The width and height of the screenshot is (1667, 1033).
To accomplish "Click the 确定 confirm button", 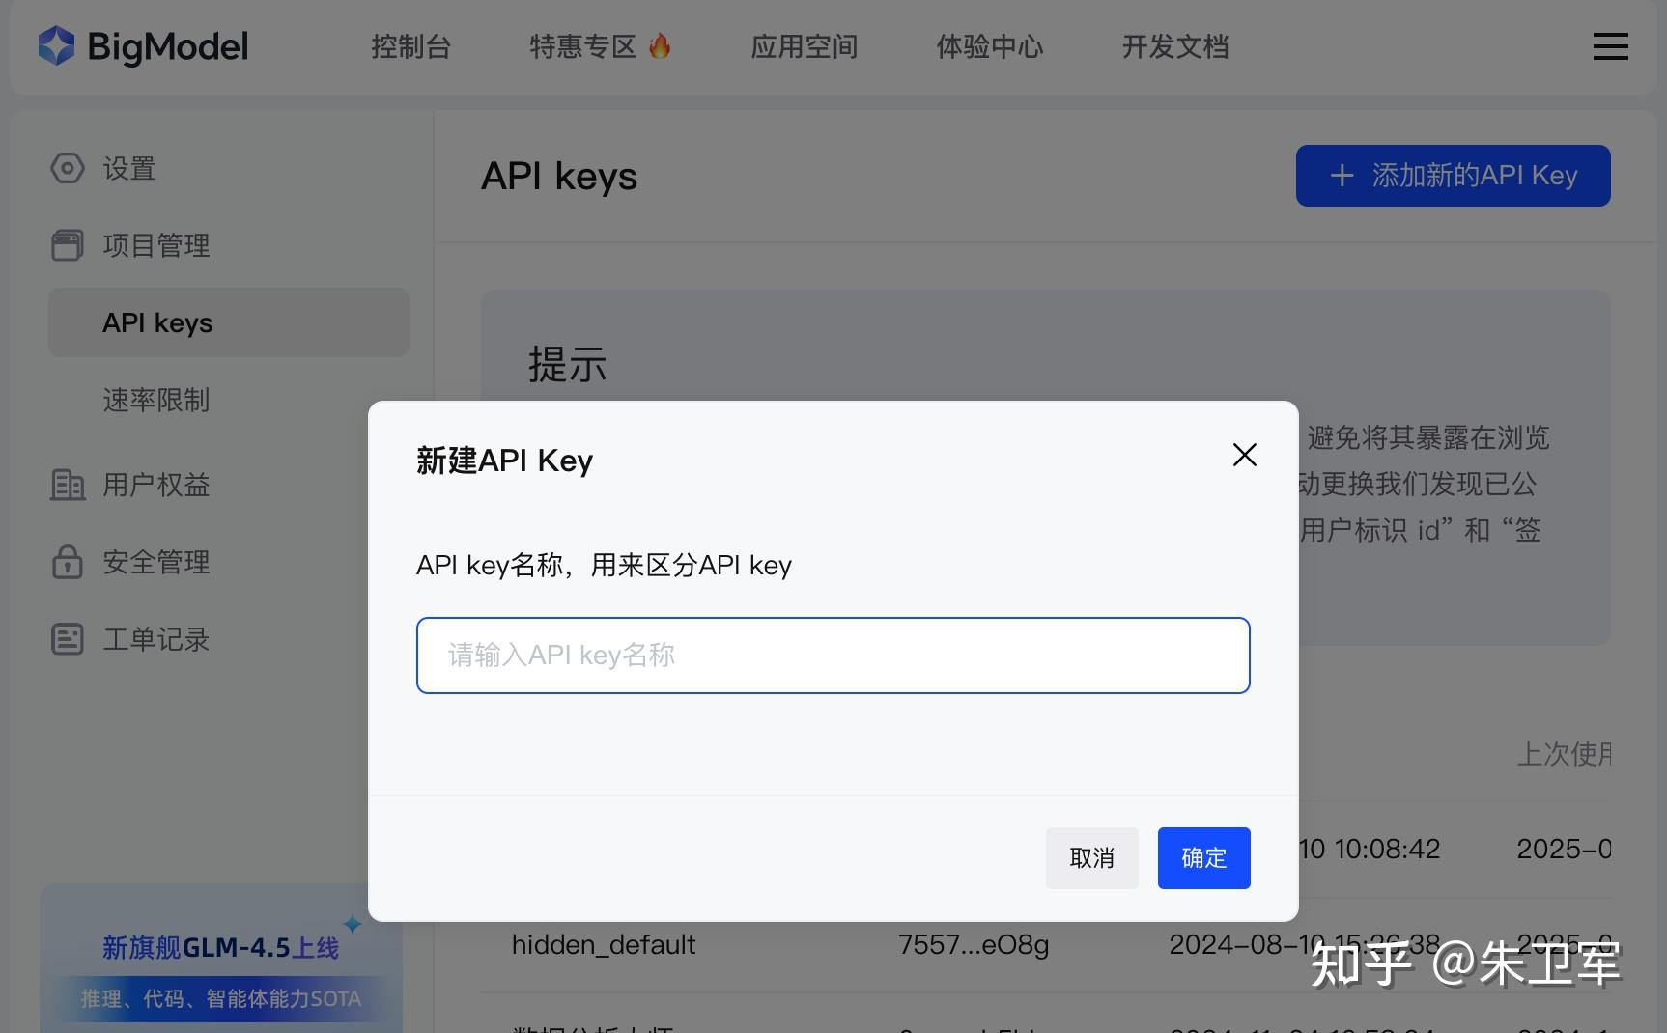I will click(1203, 858).
